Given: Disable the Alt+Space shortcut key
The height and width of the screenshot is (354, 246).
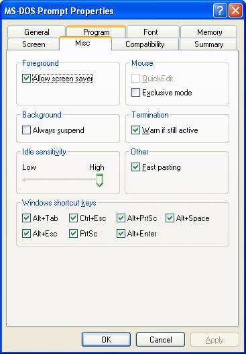Looking at the screenshot, I should (x=170, y=218).
